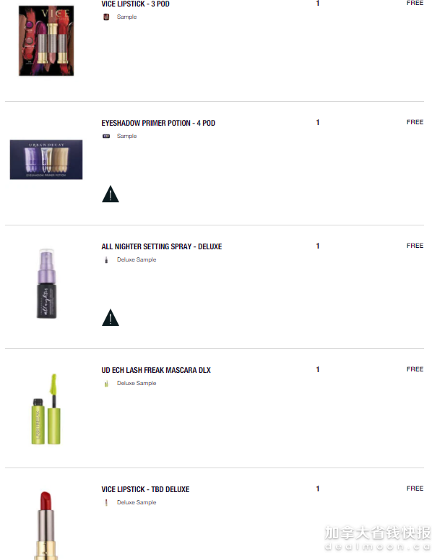This screenshot has width=432, height=560.
Task: Click the All Nighter spray sample icon
Action: pyautogui.click(x=106, y=259)
